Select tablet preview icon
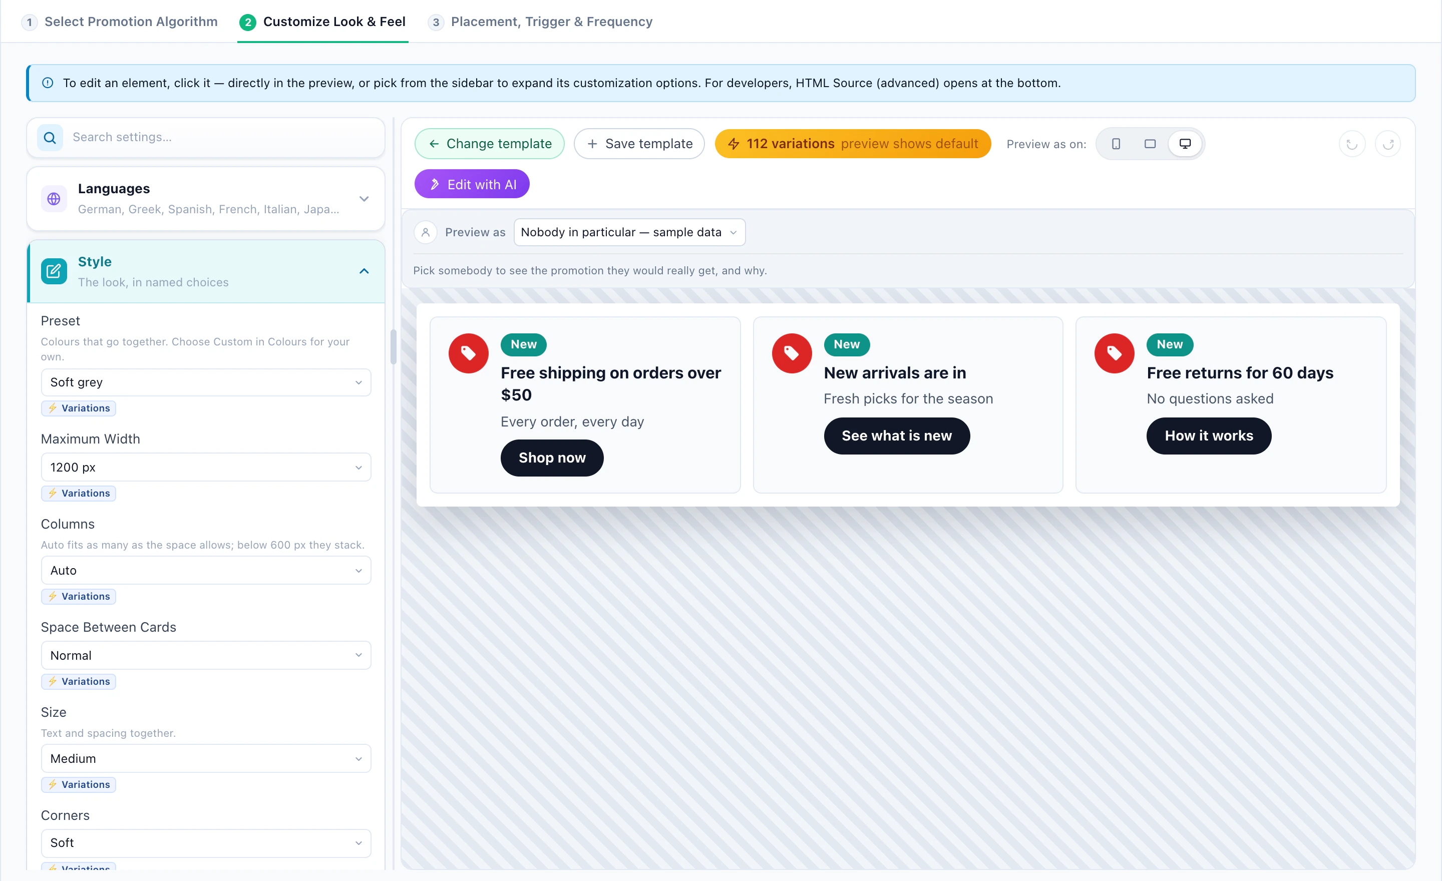The image size is (1442, 881). click(1150, 144)
